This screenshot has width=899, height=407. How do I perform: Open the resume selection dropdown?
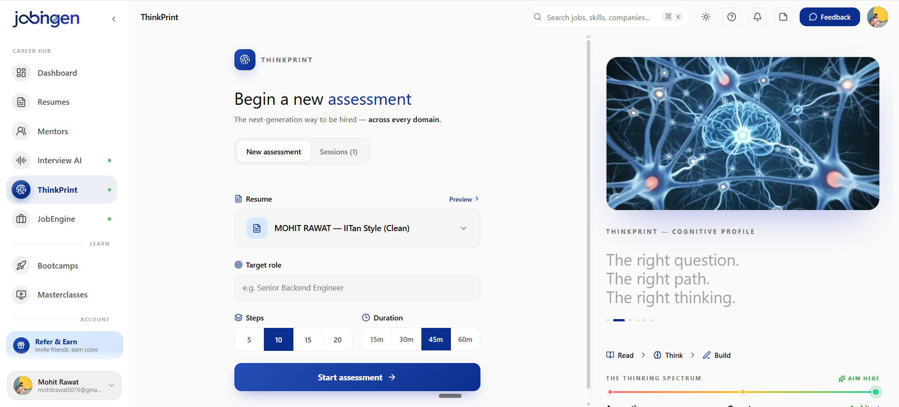tap(357, 228)
